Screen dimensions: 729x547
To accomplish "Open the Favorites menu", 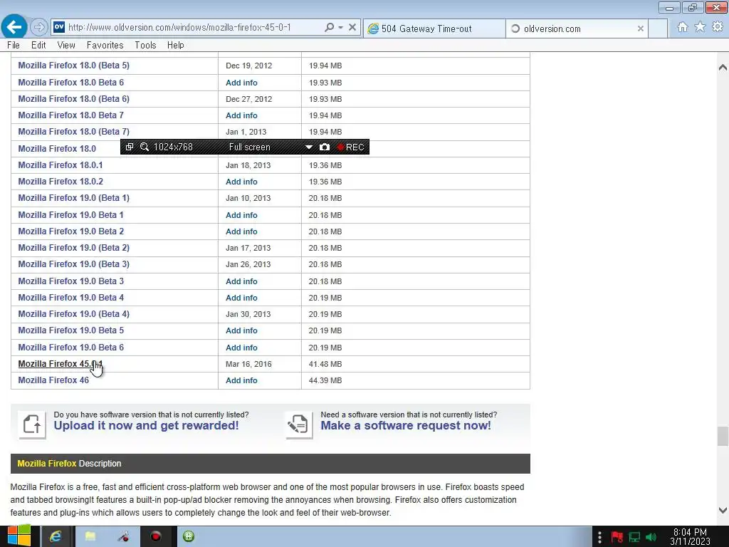I will [x=105, y=45].
